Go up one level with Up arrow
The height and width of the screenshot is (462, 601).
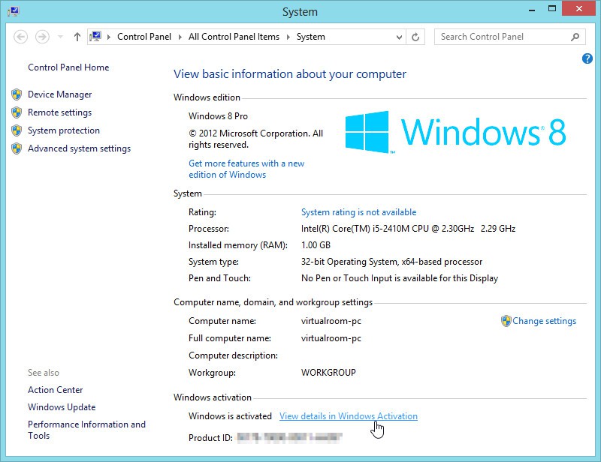tap(77, 37)
